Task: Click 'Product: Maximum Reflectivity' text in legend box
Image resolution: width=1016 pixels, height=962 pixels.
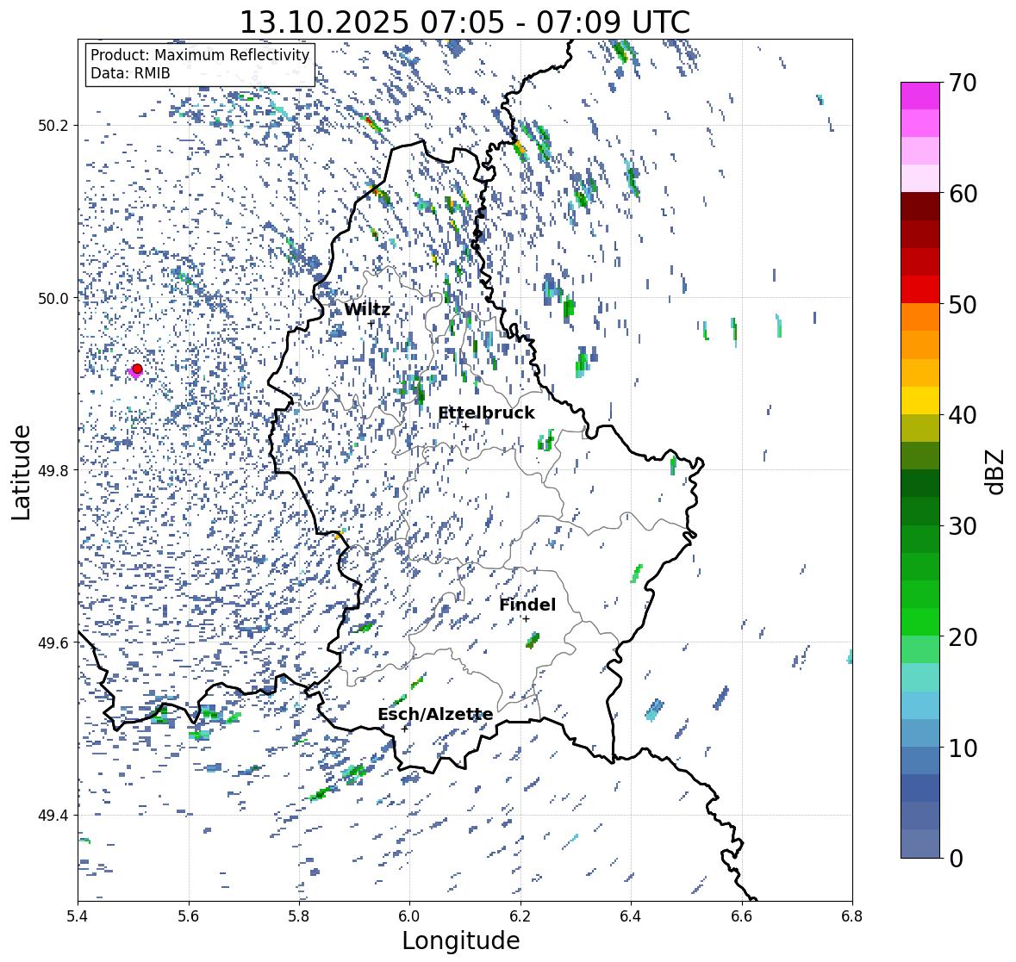Action: (x=200, y=55)
